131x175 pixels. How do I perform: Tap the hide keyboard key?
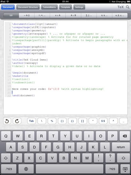pyautogui.click(x=125, y=169)
